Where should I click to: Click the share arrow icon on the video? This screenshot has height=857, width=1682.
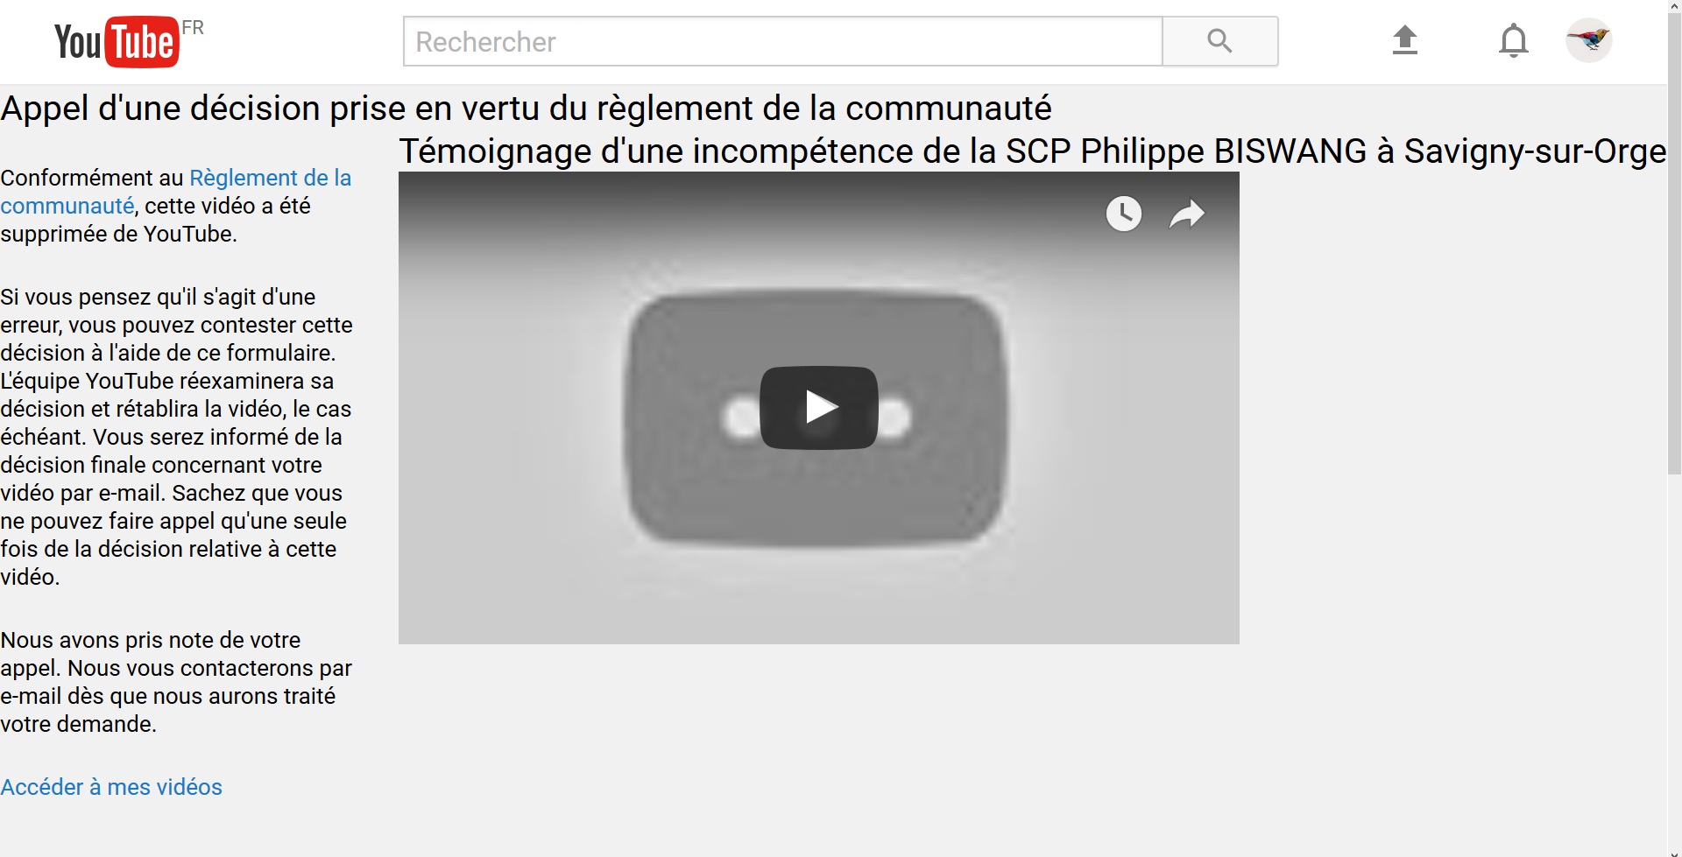[1187, 214]
